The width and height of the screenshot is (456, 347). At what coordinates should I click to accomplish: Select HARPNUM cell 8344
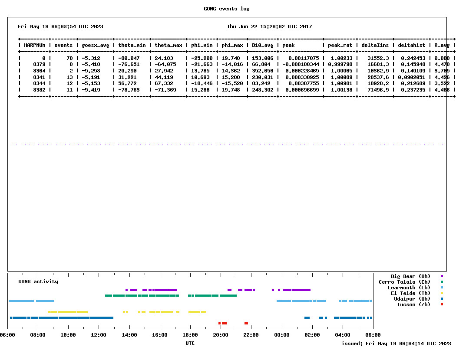39,83
